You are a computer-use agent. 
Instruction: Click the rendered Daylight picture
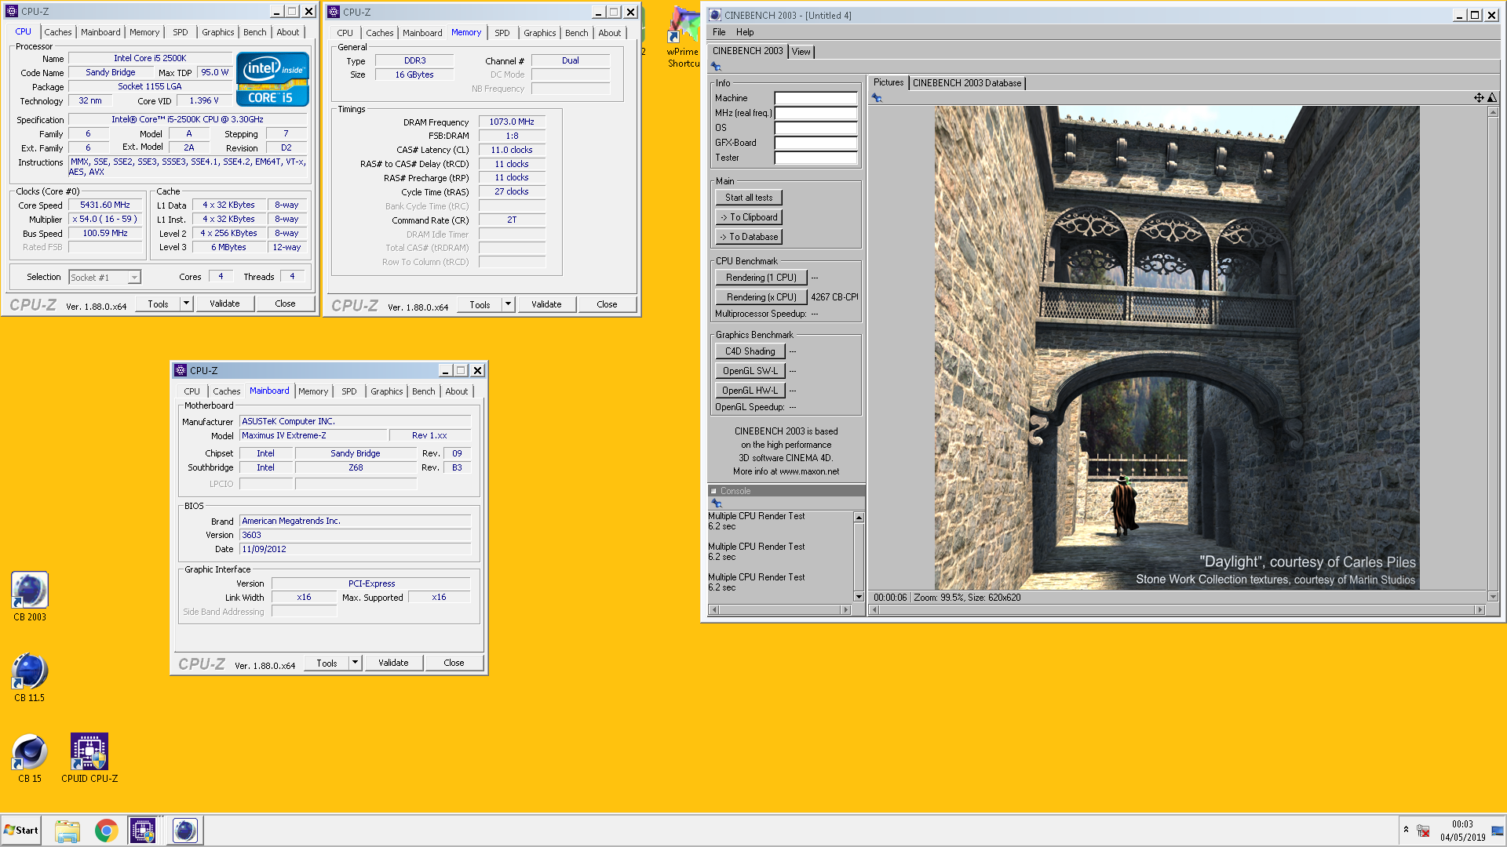1177,348
